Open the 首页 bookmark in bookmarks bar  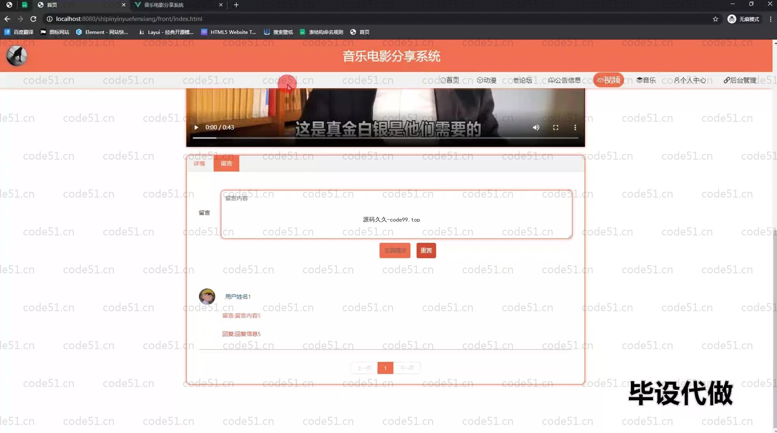tap(360, 32)
